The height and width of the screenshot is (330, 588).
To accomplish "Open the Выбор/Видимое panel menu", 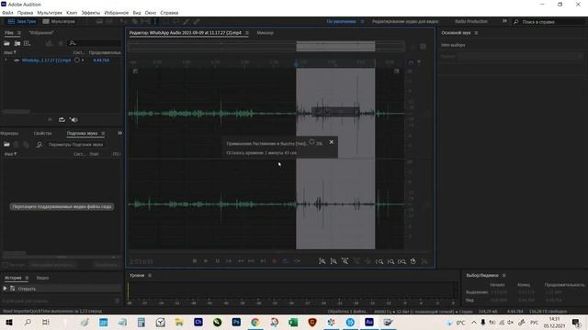I will point(504,275).
